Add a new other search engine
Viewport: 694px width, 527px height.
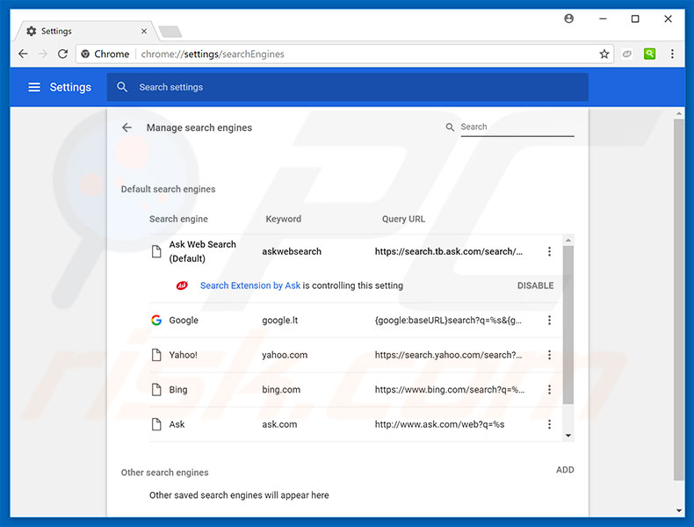[565, 470]
